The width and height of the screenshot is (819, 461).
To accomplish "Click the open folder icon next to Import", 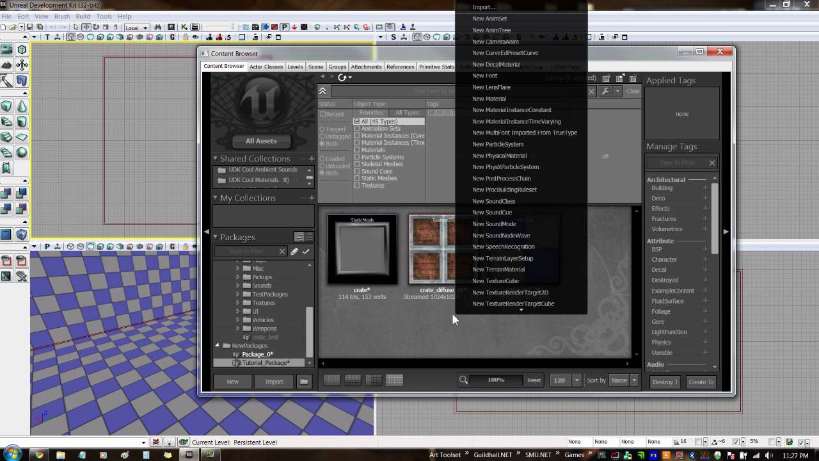I will pyautogui.click(x=304, y=382).
